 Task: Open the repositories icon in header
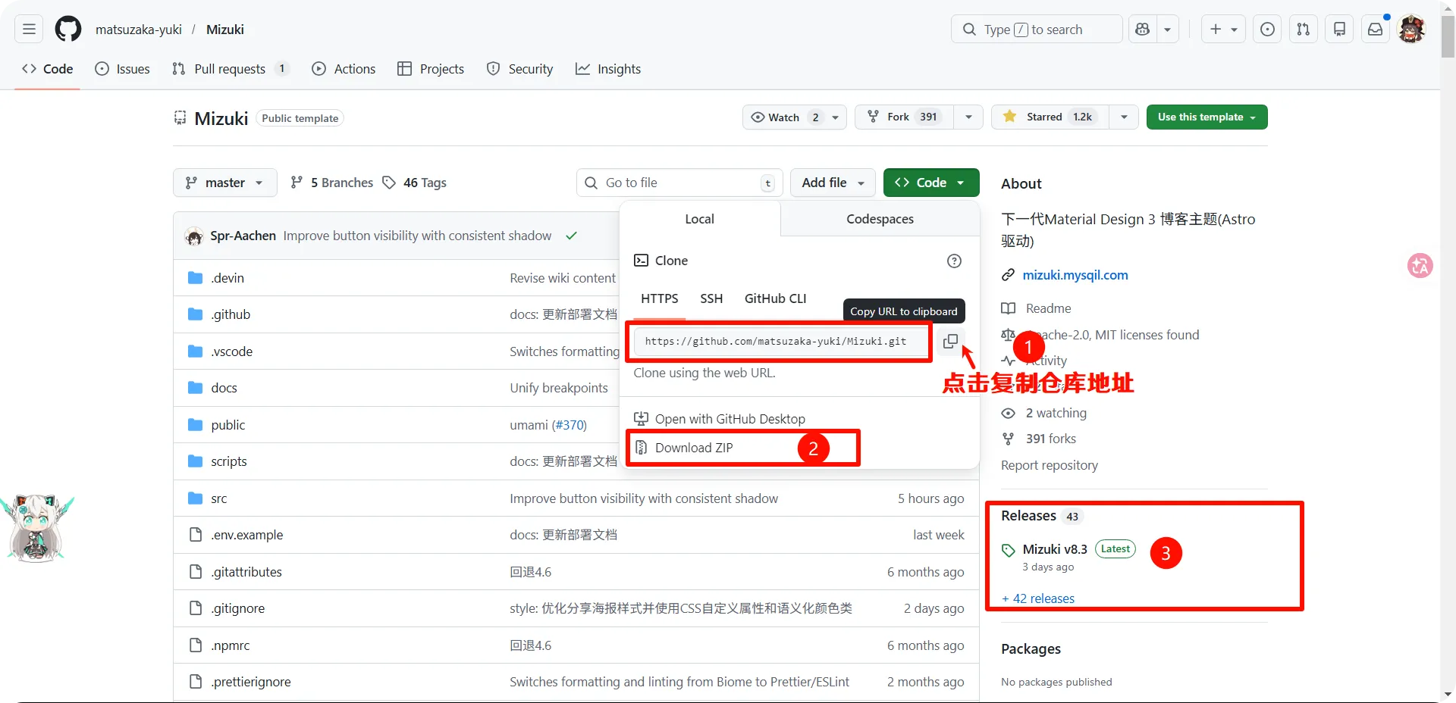(1339, 30)
